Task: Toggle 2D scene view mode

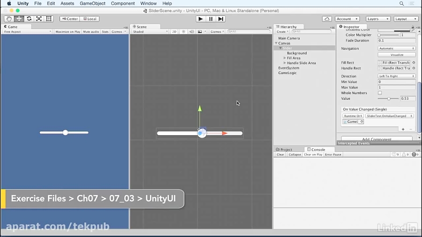Action: click(x=174, y=31)
